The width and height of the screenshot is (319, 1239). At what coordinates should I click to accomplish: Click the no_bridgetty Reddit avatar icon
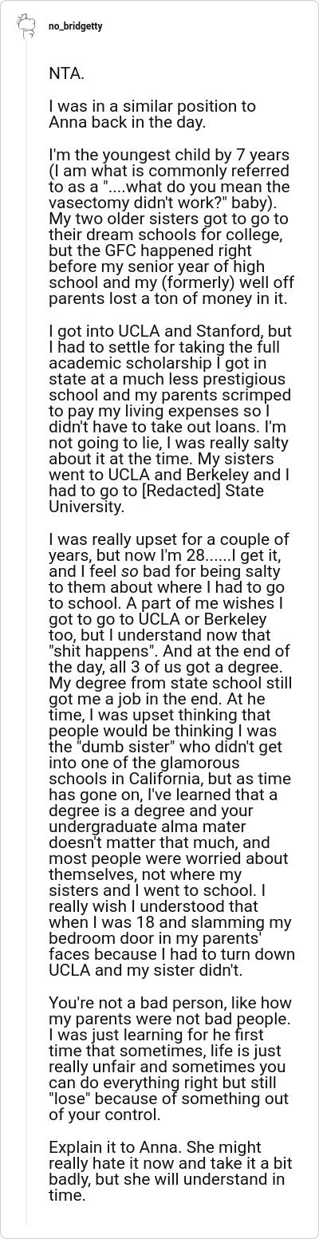point(27,26)
